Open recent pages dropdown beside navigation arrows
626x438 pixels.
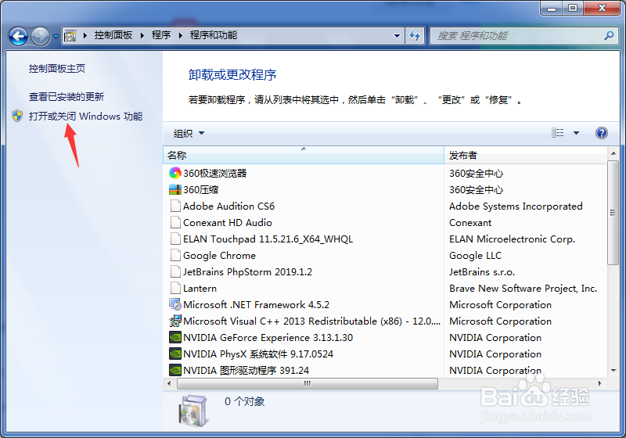(x=56, y=37)
